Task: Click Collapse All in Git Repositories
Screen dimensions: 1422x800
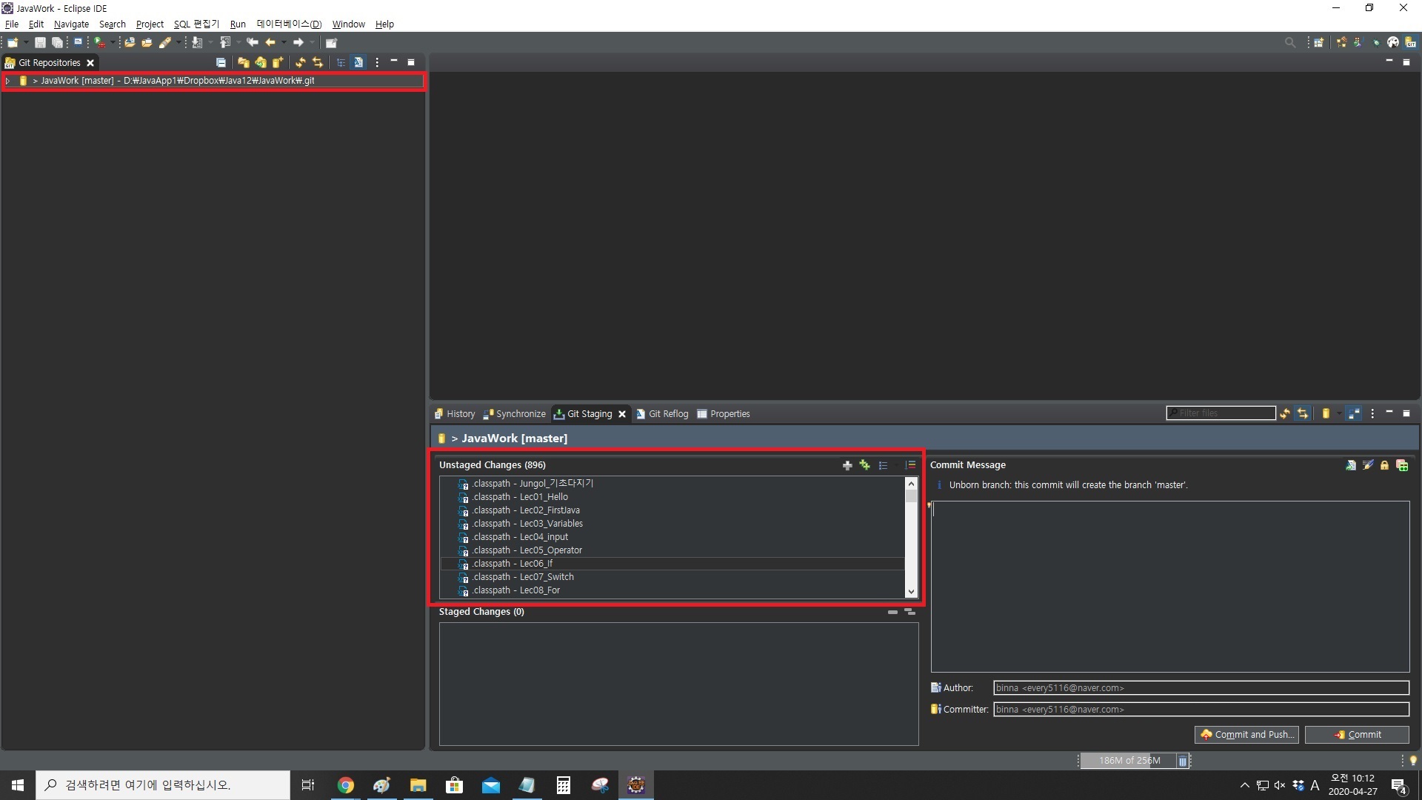Action: coord(221,63)
